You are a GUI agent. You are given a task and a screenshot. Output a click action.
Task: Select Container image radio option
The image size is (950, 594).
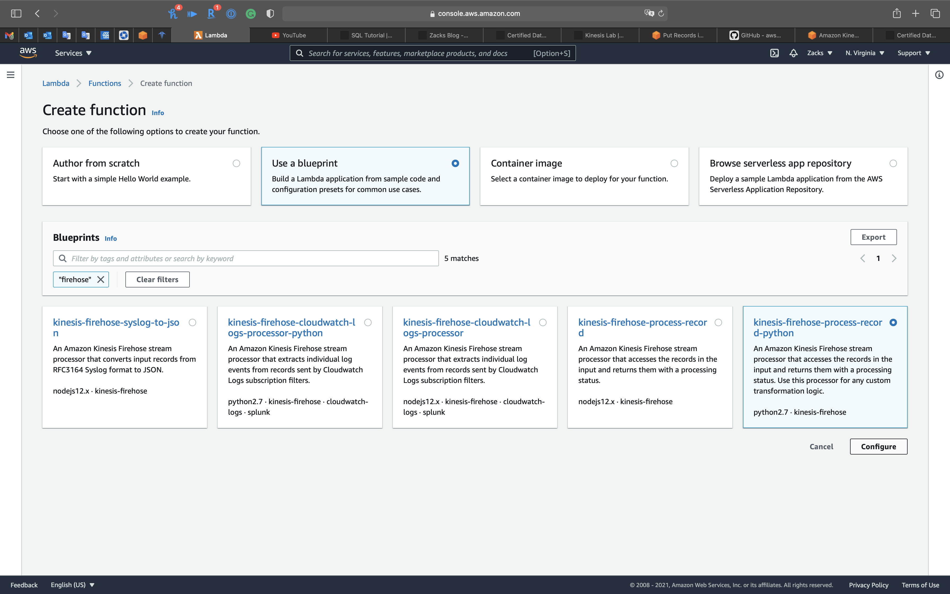click(x=674, y=163)
